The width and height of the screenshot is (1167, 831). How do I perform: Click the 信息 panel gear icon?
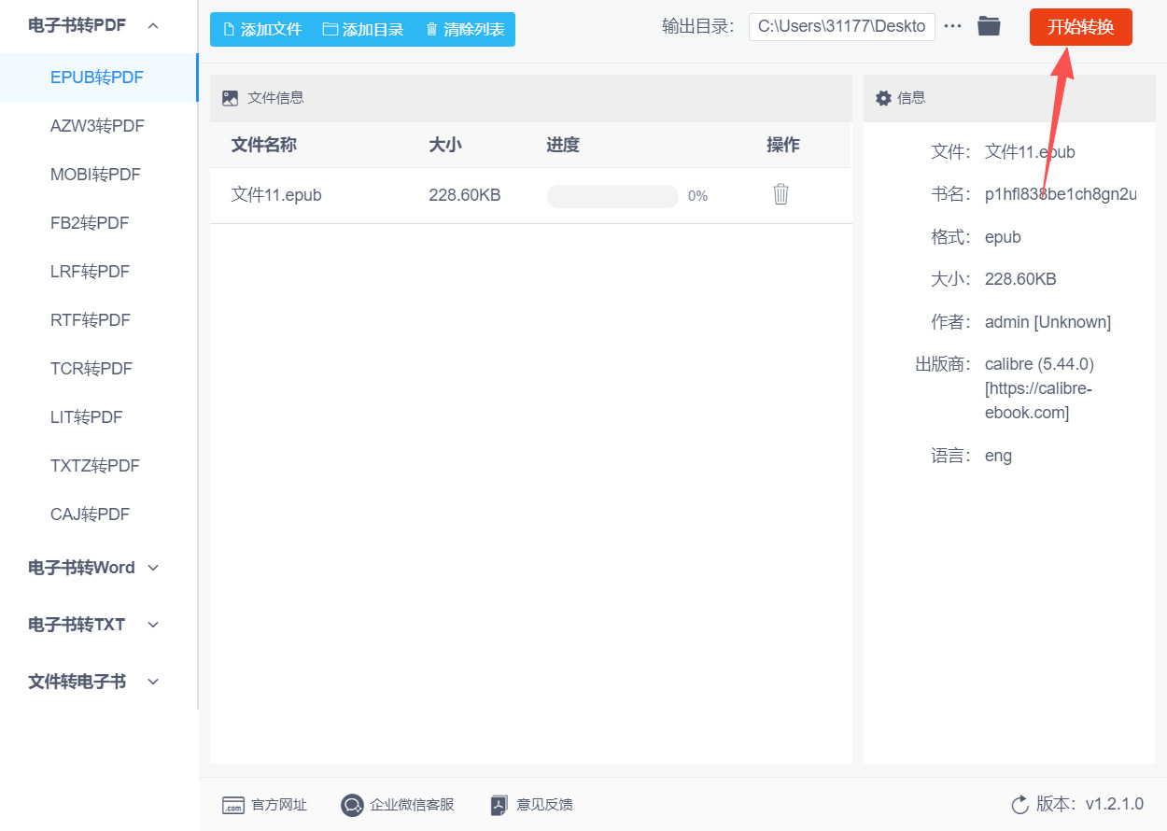[x=883, y=98]
